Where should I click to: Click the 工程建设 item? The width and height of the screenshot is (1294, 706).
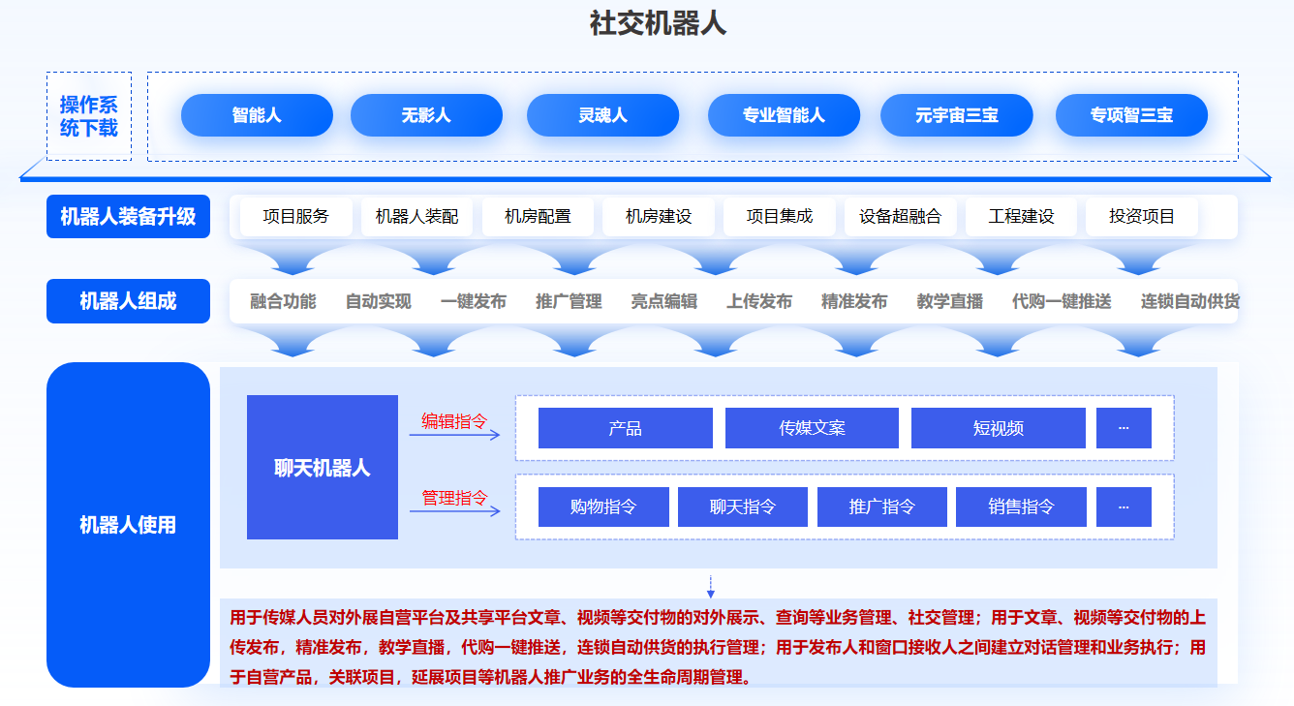coord(1021,217)
